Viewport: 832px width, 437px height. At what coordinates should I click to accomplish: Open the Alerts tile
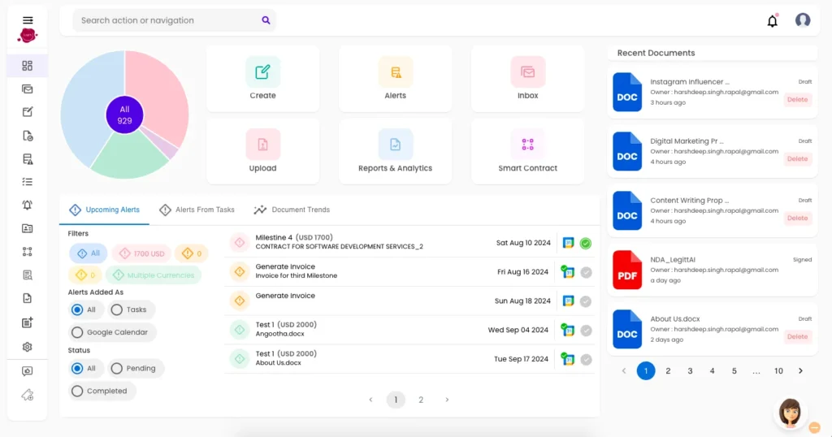point(396,79)
